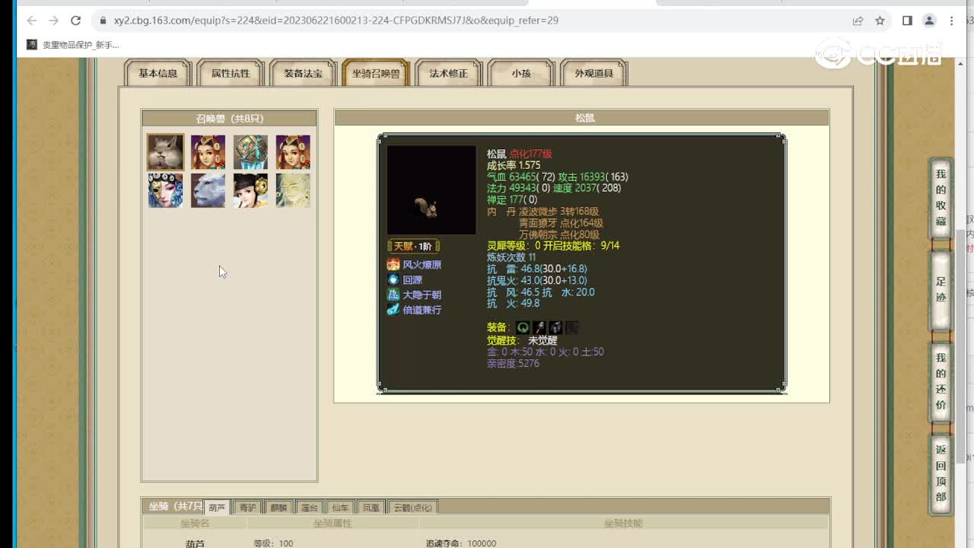Open the Chrome profile icon
974x548 pixels.
929,21
